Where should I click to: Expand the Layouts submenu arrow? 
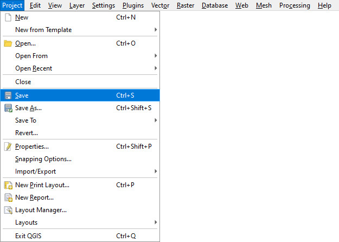pyautogui.click(x=156, y=222)
